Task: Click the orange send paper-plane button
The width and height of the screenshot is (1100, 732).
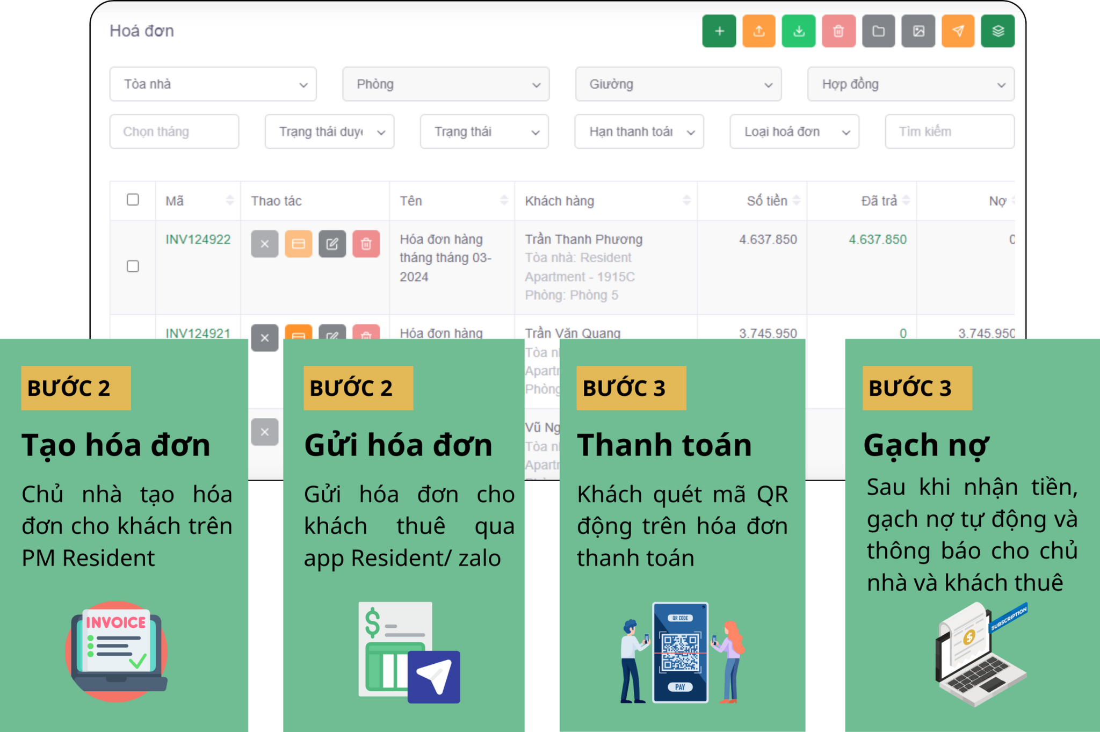Action: (958, 32)
